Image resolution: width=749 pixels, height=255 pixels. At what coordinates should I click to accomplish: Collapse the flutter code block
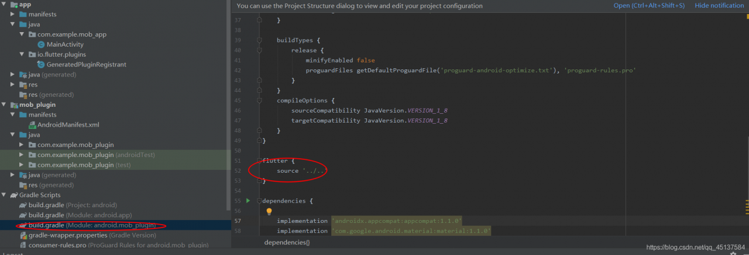pos(259,160)
